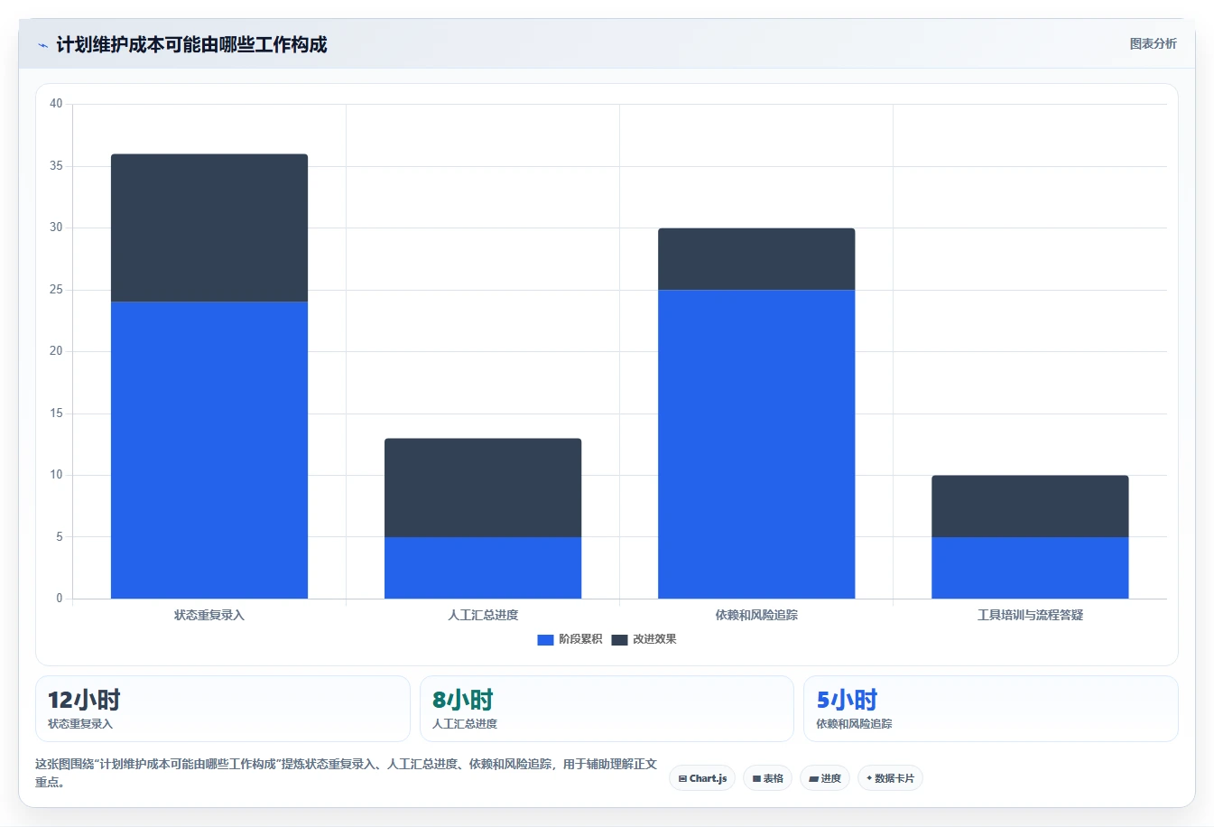The image size is (1214, 827).
Task: Toggle the 阶段累积 legend blue swatch
Action: (x=545, y=639)
